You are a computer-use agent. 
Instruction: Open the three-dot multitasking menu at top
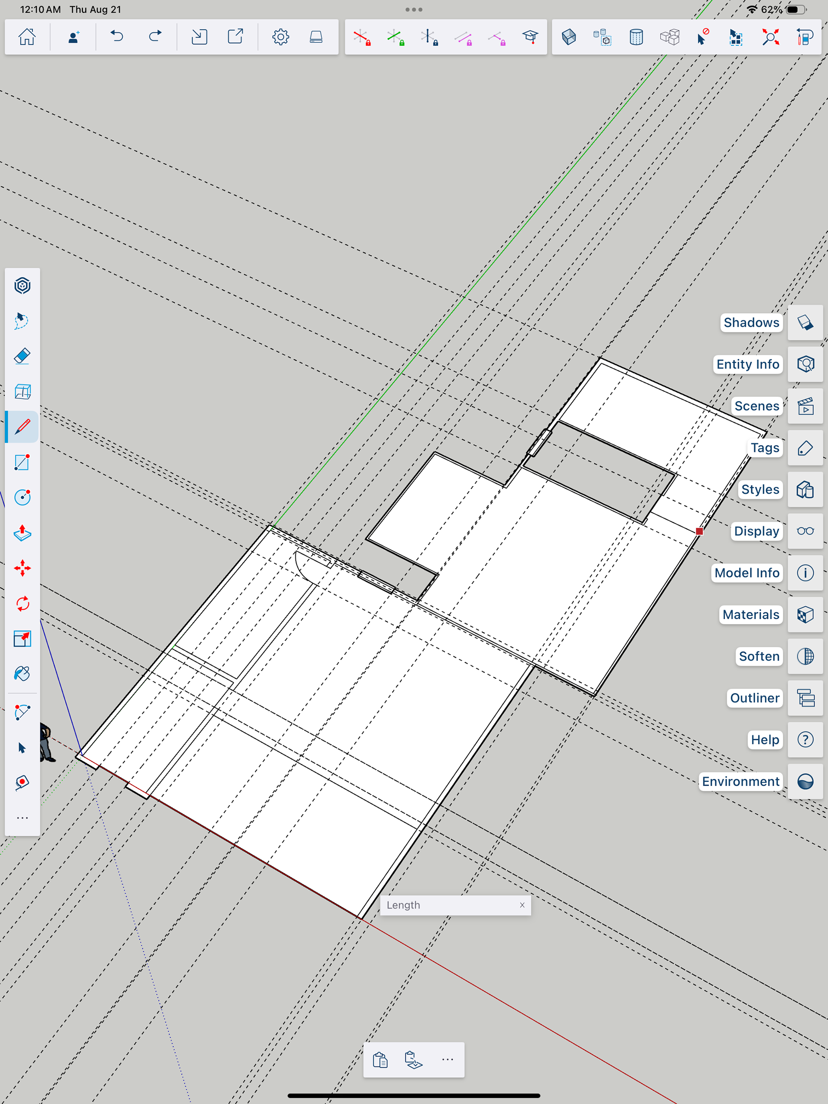pos(414,9)
